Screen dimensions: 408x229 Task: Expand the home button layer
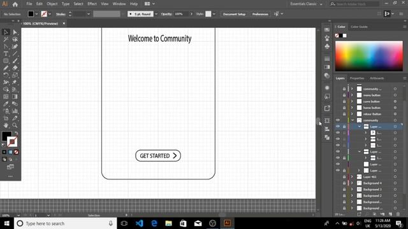(352, 108)
